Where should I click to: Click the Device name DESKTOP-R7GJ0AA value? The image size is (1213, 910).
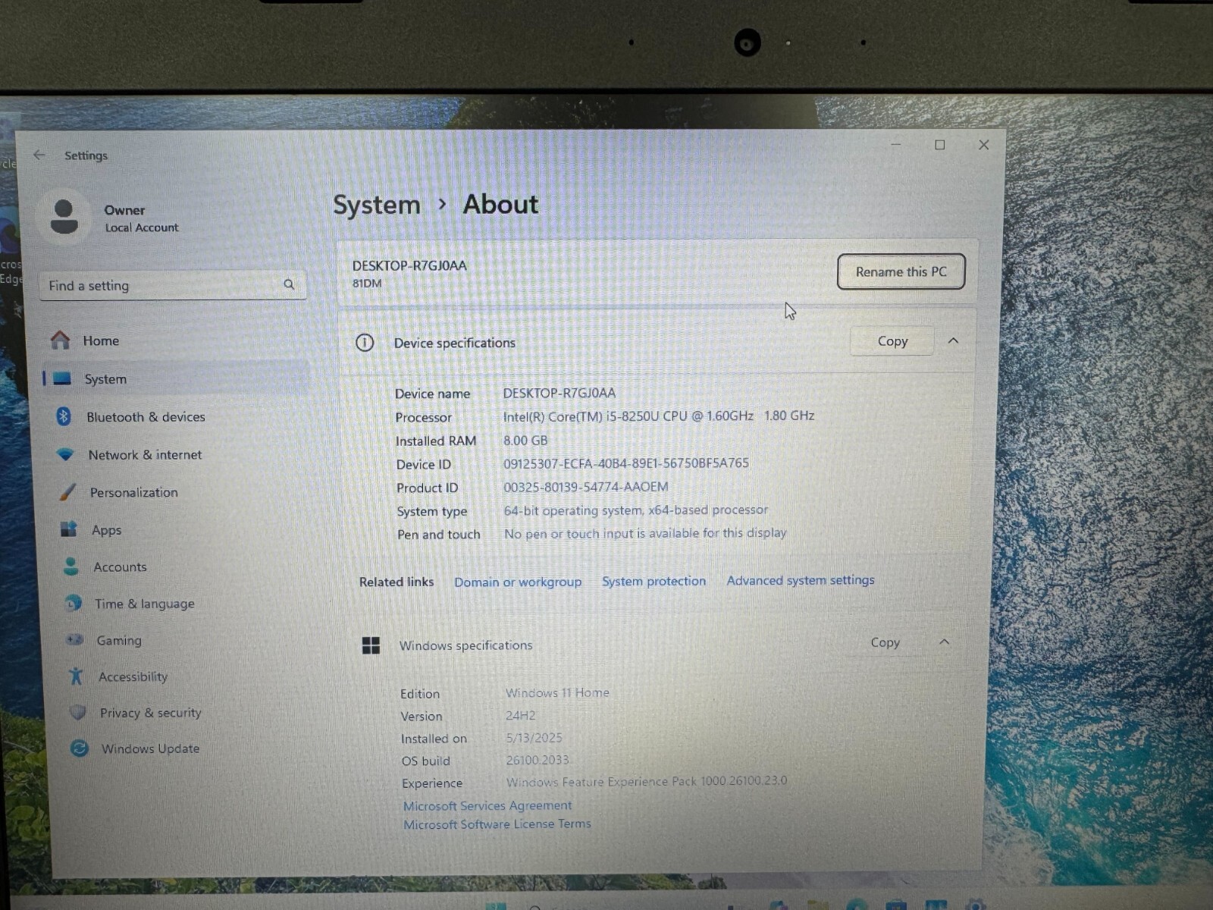[x=559, y=393]
